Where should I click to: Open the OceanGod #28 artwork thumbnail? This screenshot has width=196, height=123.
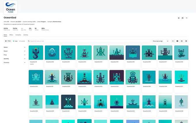click(x=36, y=102)
